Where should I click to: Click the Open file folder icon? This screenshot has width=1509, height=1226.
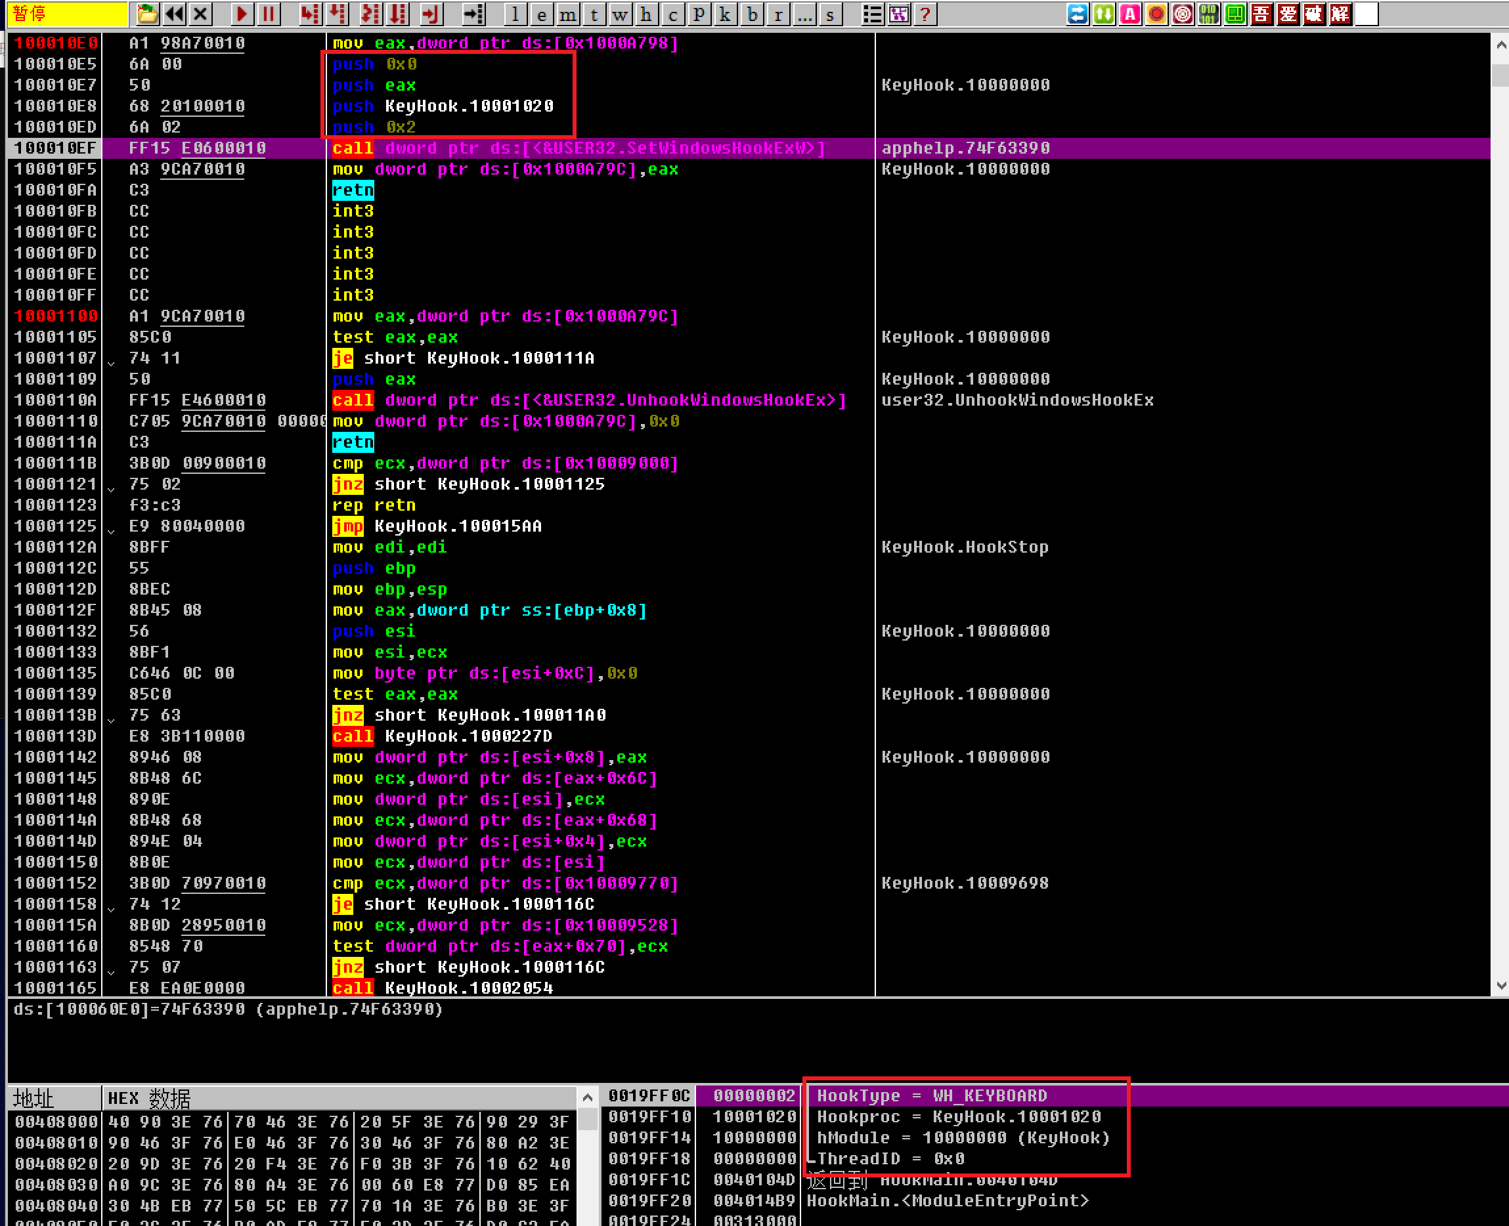(147, 13)
